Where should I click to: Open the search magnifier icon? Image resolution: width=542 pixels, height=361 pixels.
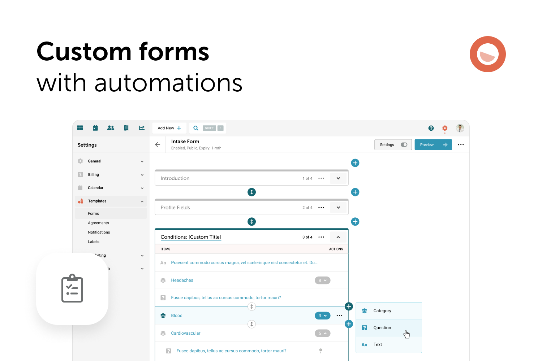tap(195, 128)
